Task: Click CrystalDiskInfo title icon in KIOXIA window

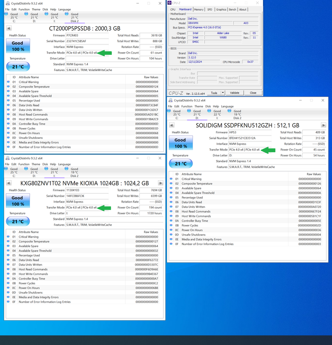Action: [x=8, y=158]
